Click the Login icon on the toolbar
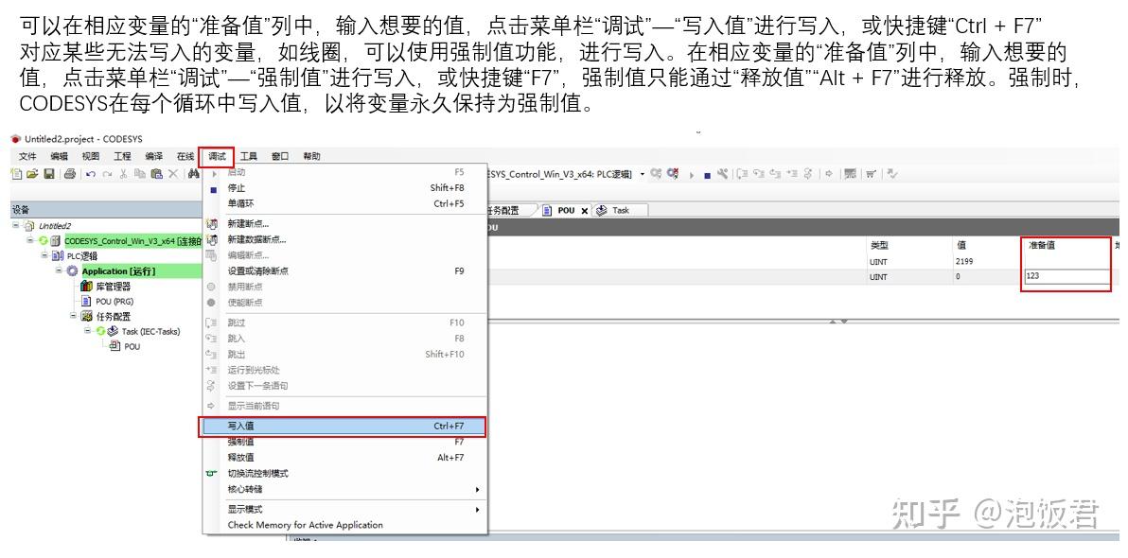1128x558 pixels. pyautogui.click(x=655, y=175)
